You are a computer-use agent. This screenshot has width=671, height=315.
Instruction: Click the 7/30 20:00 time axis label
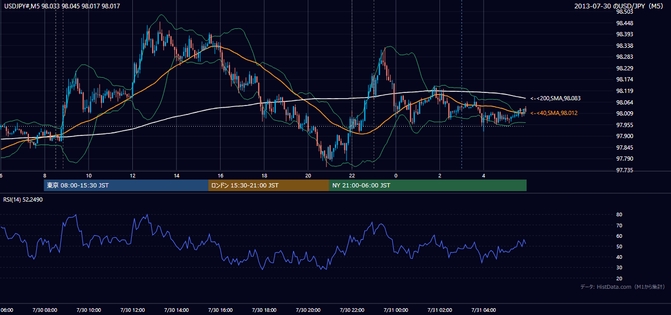coord(308,310)
